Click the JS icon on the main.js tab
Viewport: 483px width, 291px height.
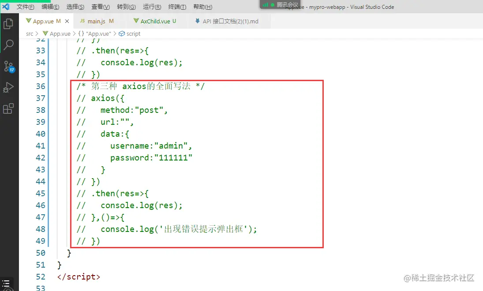[x=83, y=21]
